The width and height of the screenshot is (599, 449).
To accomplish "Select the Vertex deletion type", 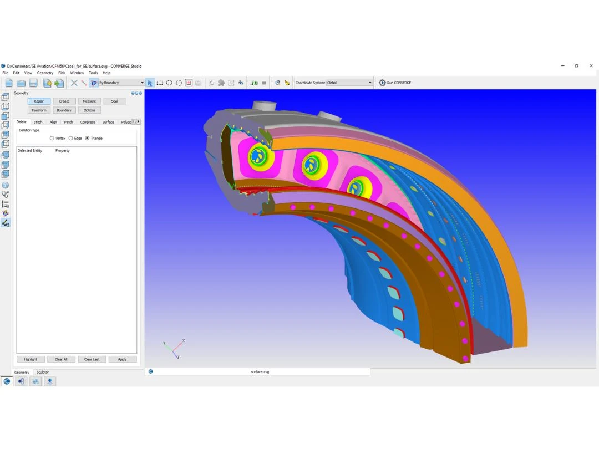I will pyautogui.click(x=52, y=138).
